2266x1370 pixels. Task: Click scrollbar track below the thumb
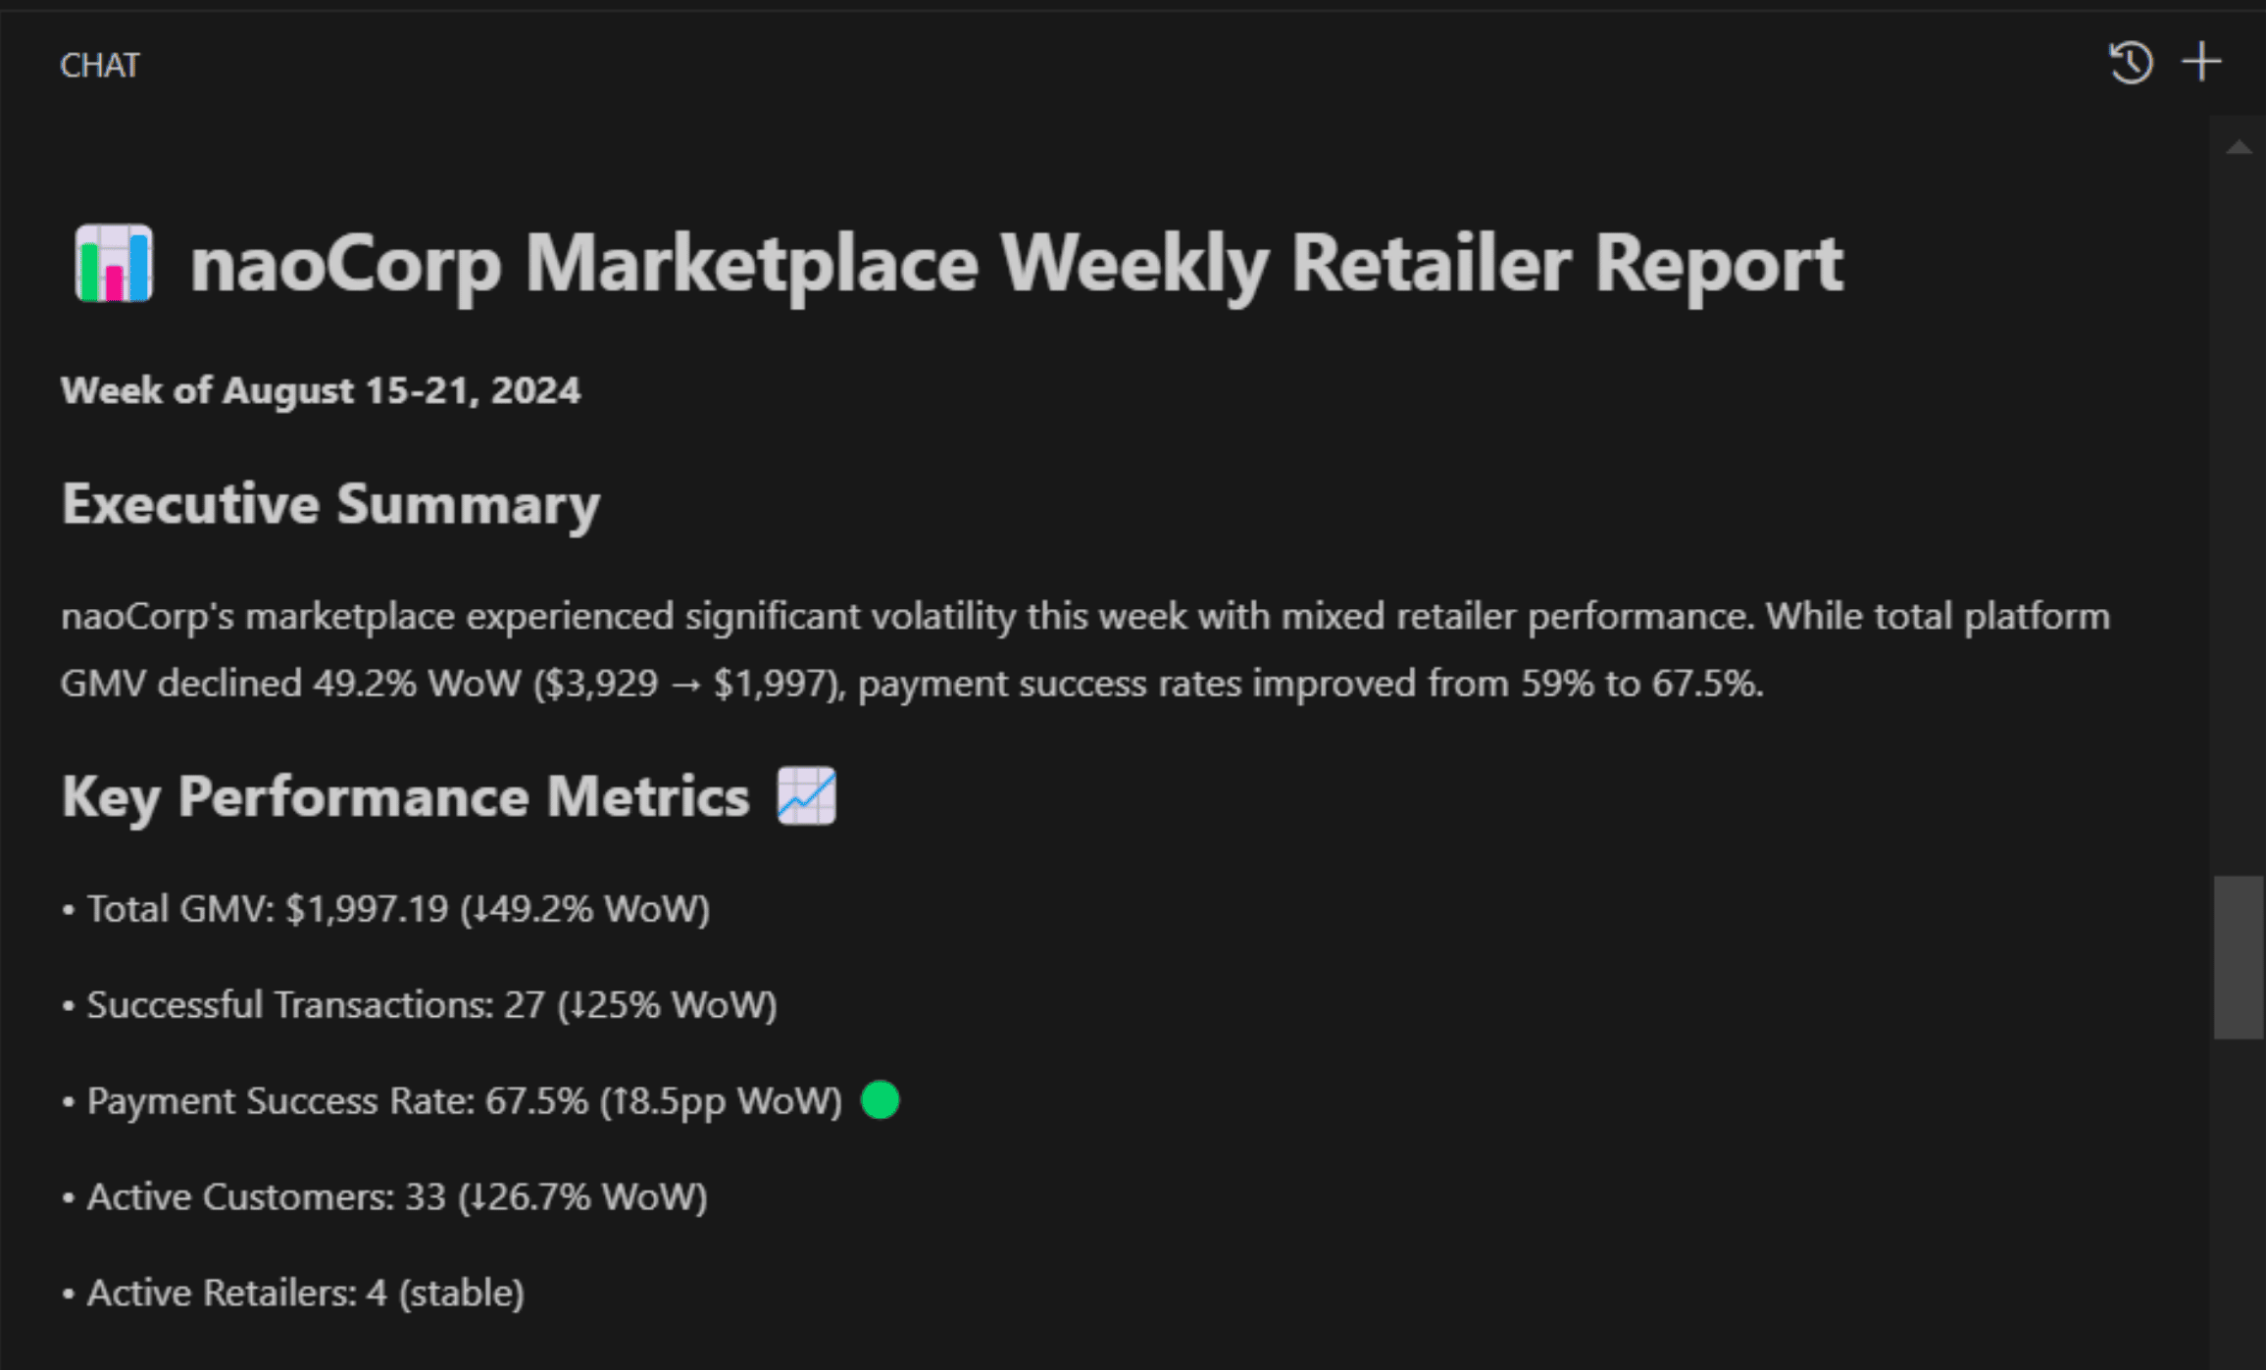coord(2239,1206)
